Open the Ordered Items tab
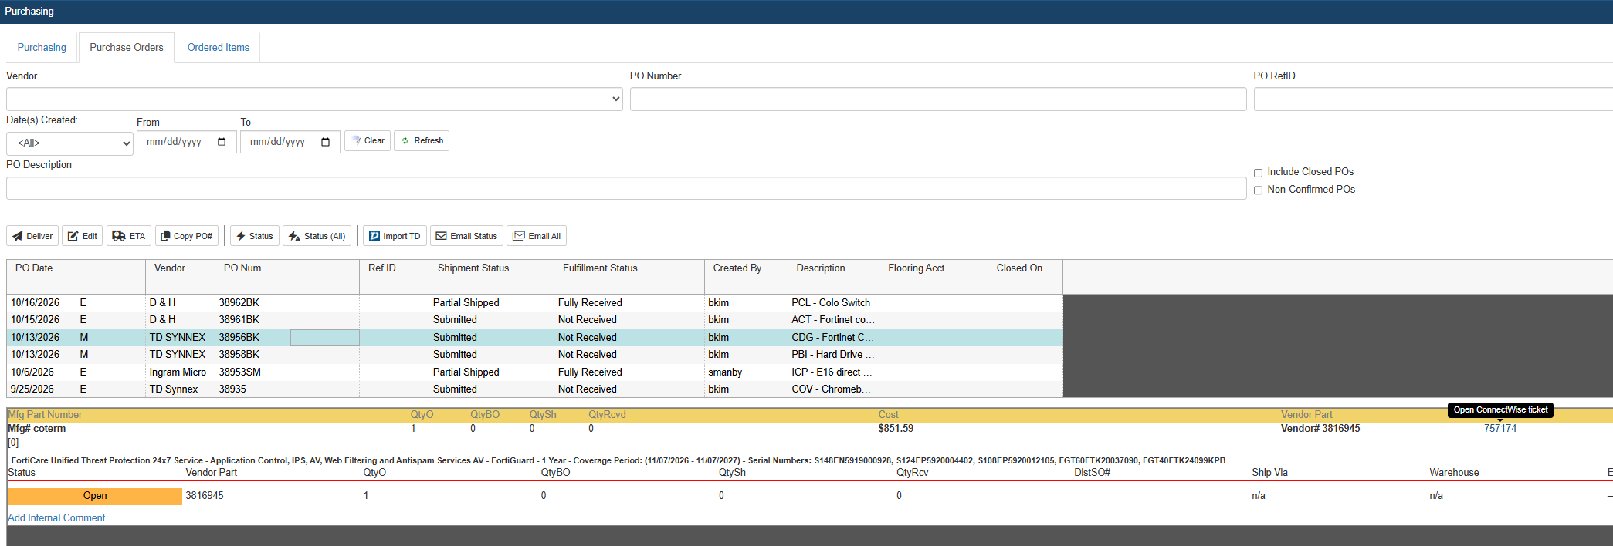Viewport: 1613px width, 546px height. pyautogui.click(x=219, y=48)
